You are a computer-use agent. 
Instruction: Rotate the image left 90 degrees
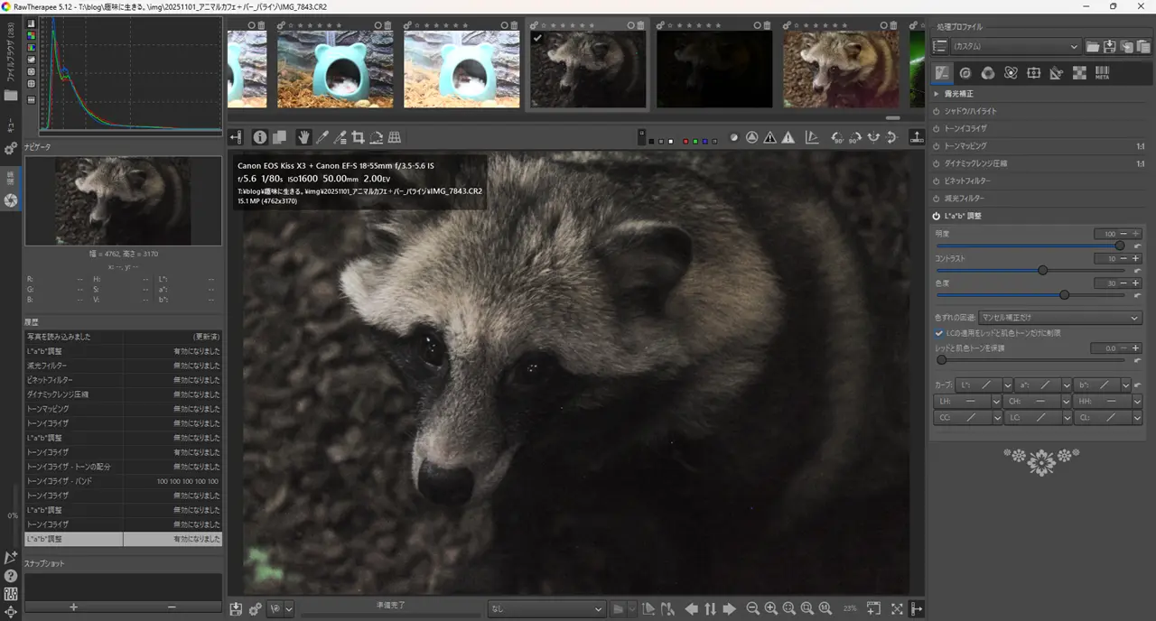(836, 137)
